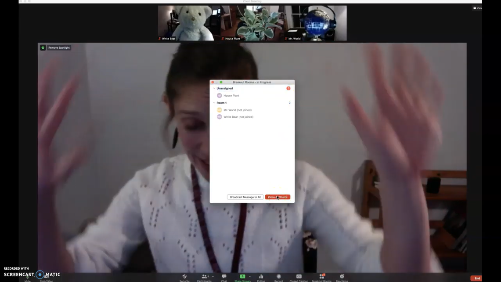Image resolution: width=501 pixels, height=282 pixels.
Task: Click the Room 1 participant count
Action: 289,103
